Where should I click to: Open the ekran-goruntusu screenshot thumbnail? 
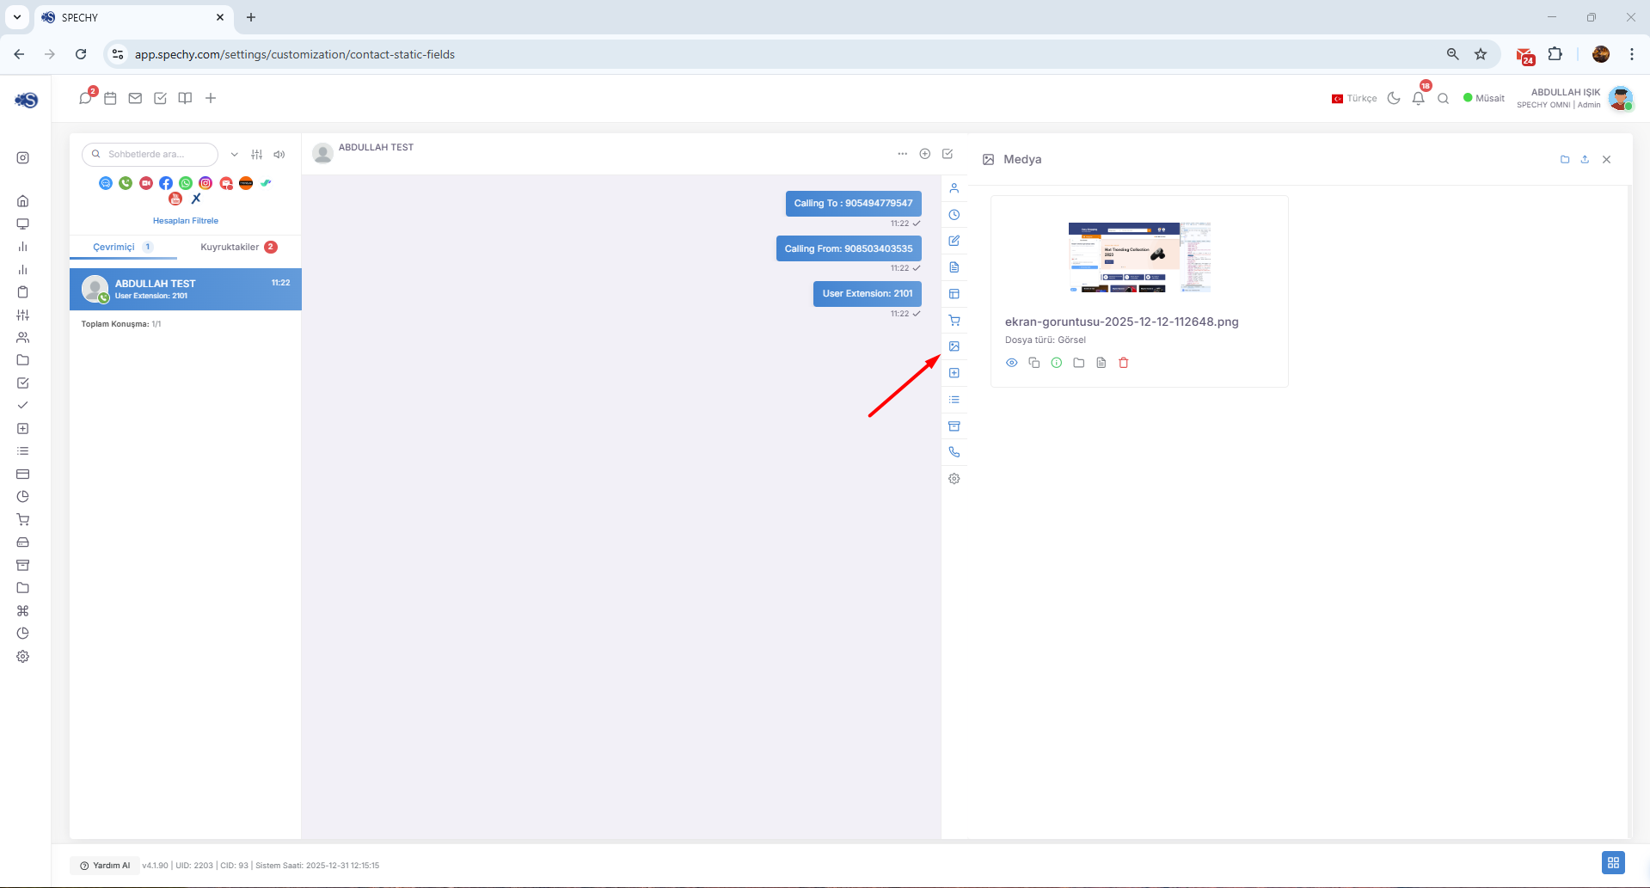(1139, 258)
